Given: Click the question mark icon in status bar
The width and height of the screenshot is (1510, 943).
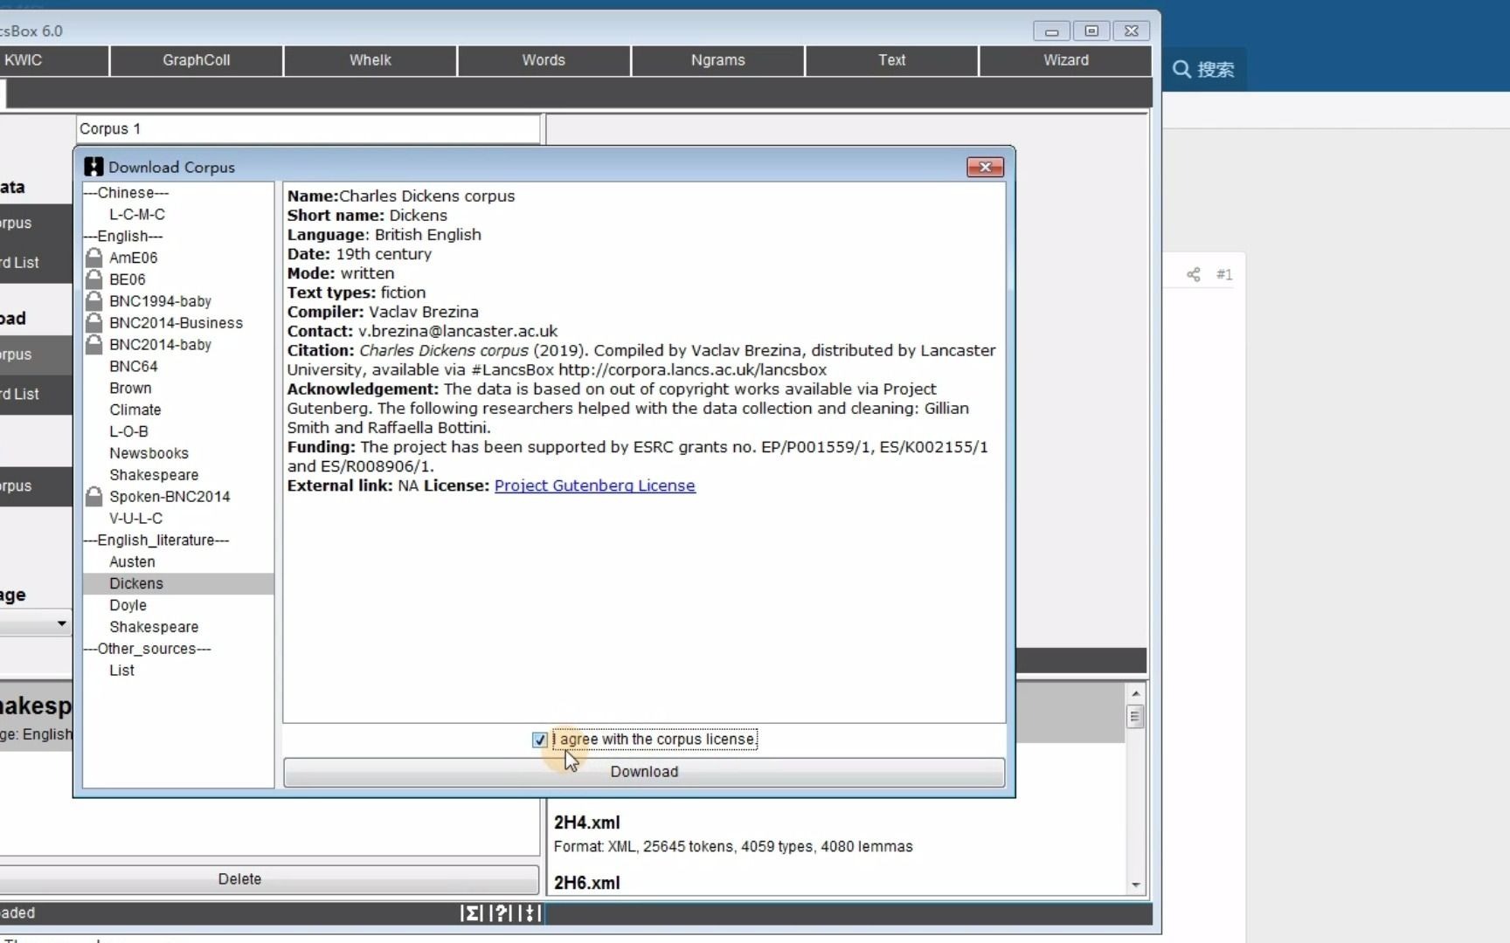Looking at the screenshot, I should 501,913.
